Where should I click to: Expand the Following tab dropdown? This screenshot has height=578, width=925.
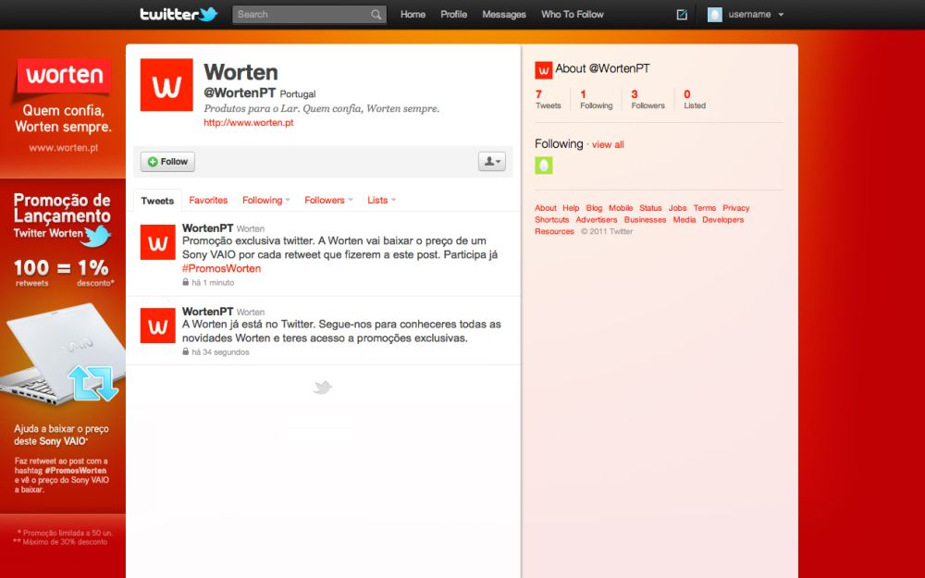pyautogui.click(x=288, y=200)
